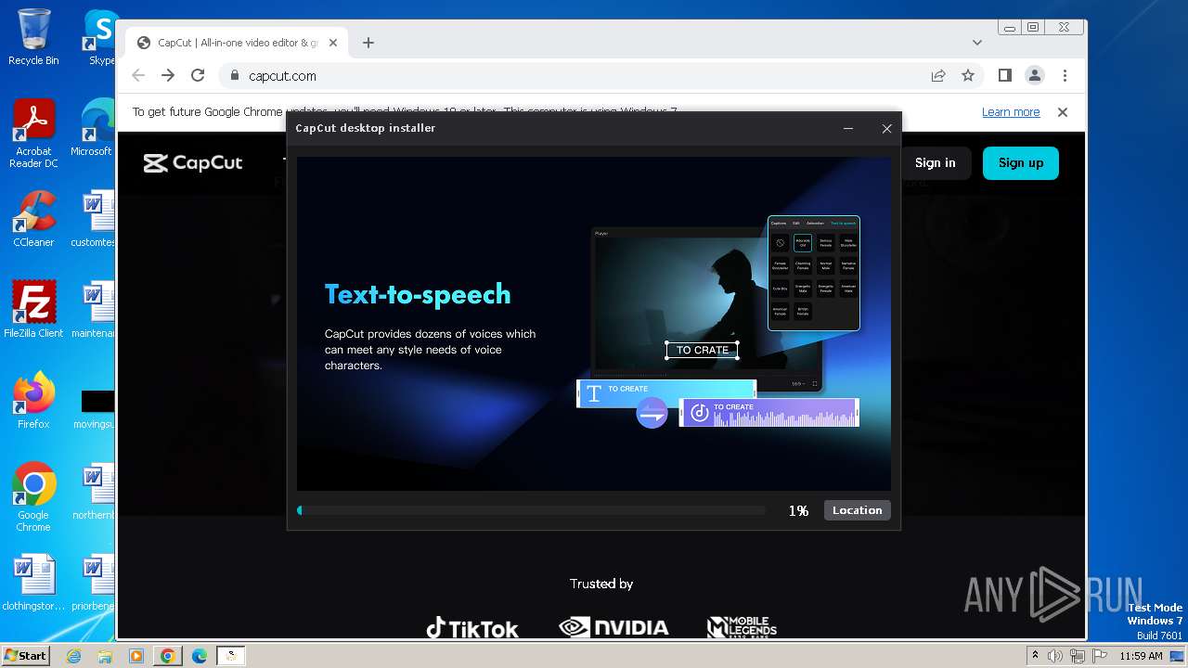
Task: Click the CapCut installer taskbar item
Action: (231, 656)
